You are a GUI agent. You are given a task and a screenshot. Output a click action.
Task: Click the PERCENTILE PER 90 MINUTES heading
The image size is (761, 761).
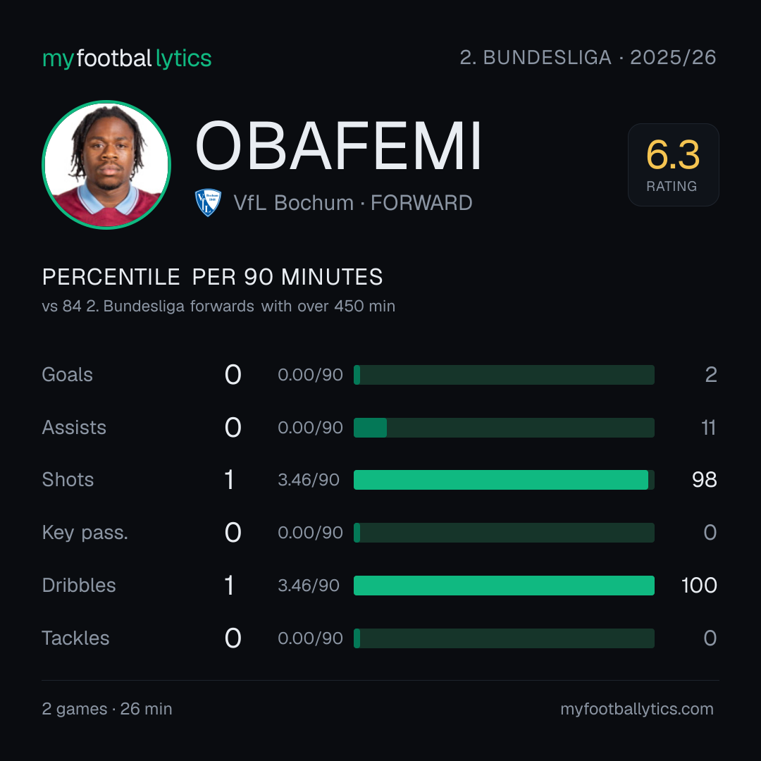tap(212, 277)
